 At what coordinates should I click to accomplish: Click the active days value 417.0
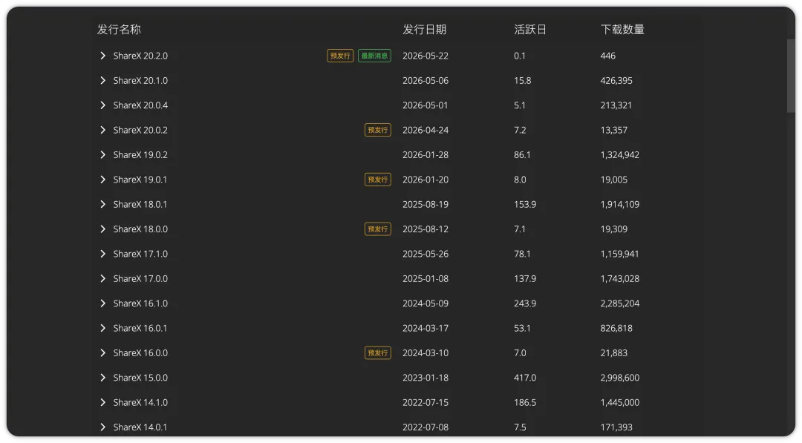point(525,378)
